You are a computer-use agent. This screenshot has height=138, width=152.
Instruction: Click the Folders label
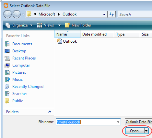click(12, 112)
